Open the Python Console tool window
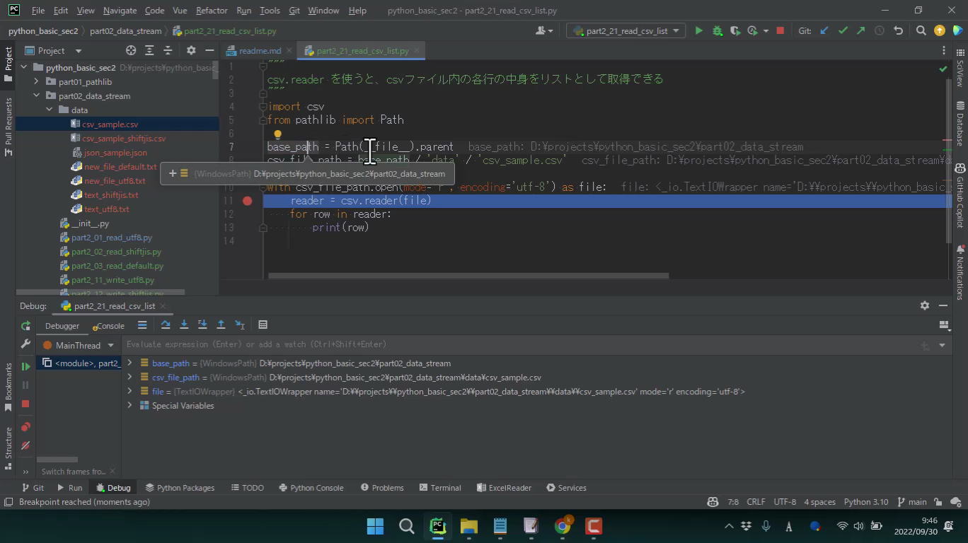Screen dimensions: 968x543 click(311, 488)
